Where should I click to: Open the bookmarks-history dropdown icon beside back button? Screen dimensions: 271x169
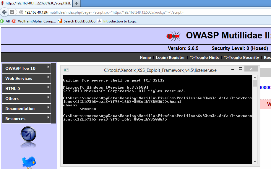12,12
